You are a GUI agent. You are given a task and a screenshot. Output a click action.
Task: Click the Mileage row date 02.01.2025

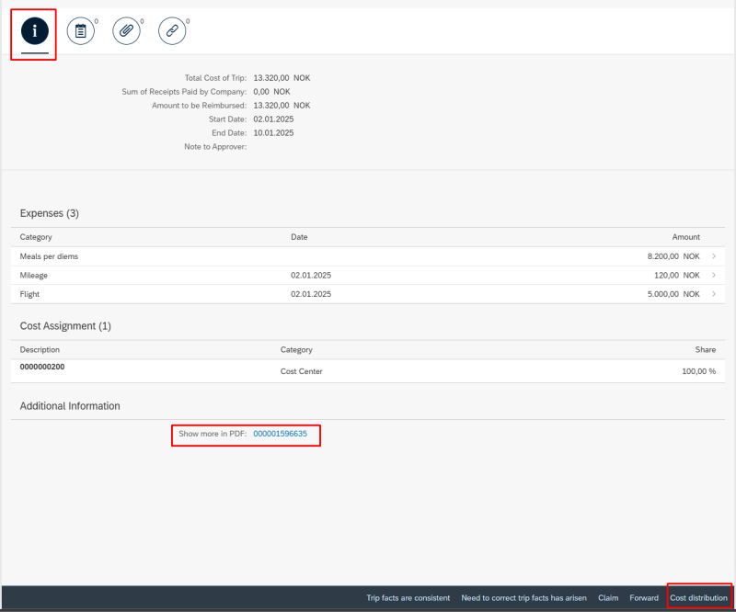coord(311,275)
